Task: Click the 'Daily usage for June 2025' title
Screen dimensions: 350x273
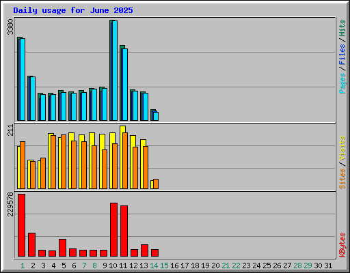Action: 73,10
